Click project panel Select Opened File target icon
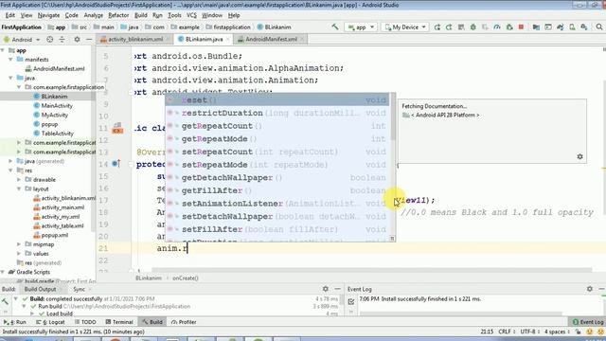The height and width of the screenshot is (341, 606). pos(50,40)
